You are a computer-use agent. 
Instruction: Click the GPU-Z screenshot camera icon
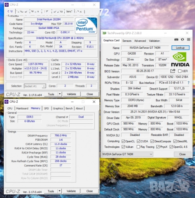coord(176,40)
